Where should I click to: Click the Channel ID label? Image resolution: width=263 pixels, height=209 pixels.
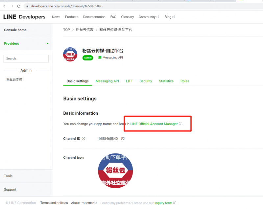coord(72,139)
